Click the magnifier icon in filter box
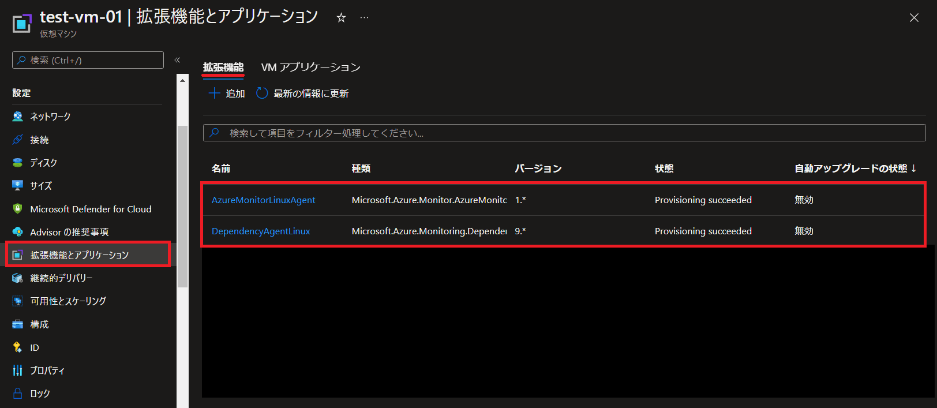 click(215, 133)
